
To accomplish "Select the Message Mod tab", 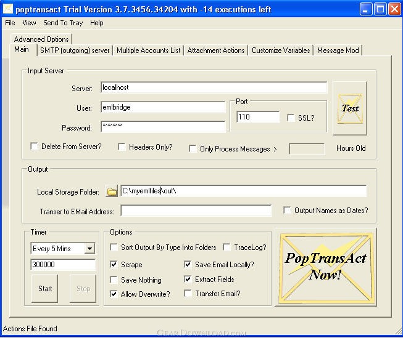I will (x=338, y=50).
